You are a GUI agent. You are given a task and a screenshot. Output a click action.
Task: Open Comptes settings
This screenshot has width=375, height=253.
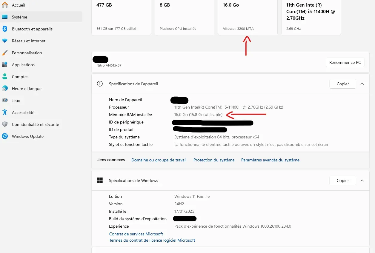(x=42, y=77)
